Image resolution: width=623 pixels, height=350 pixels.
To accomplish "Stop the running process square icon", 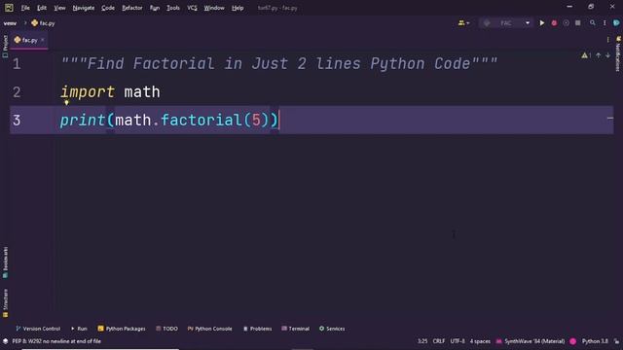I will [577, 23].
